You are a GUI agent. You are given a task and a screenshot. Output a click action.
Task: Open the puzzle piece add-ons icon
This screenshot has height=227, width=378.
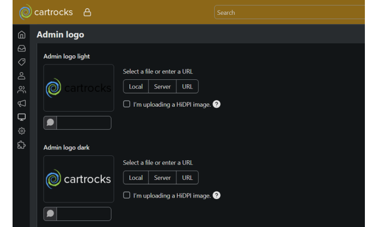tap(22, 145)
